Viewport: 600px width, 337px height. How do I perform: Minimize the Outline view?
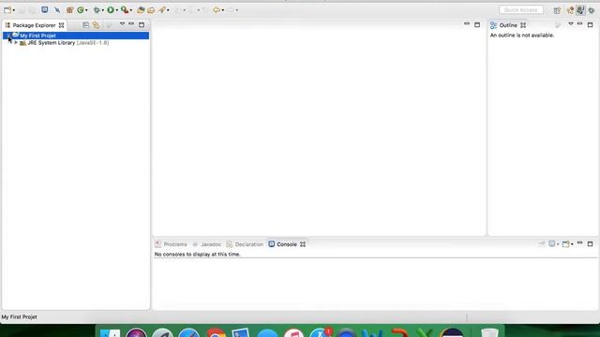pos(579,24)
